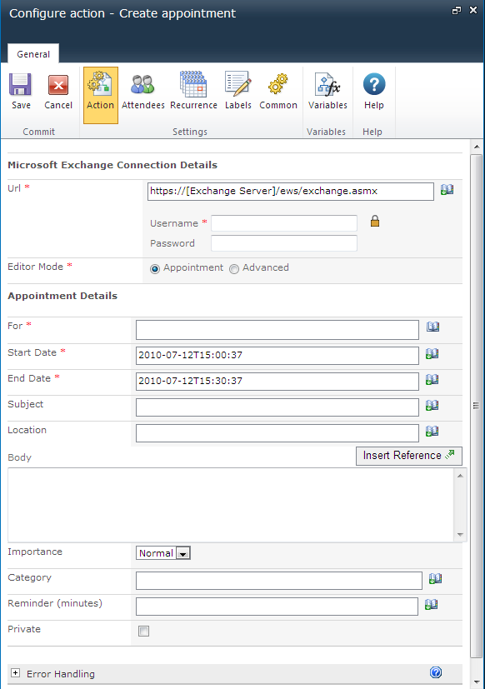Click into the Subject input field
485x689 pixels.
(277, 407)
